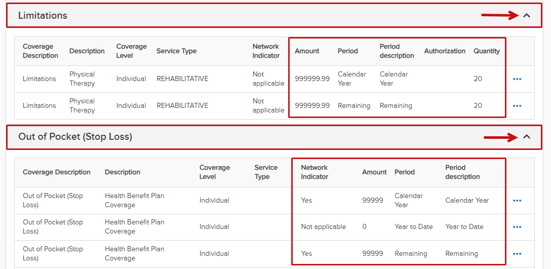The width and height of the screenshot is (551, 269).
Task: Click Year to Date in the Period column
Action: point(414,227)
